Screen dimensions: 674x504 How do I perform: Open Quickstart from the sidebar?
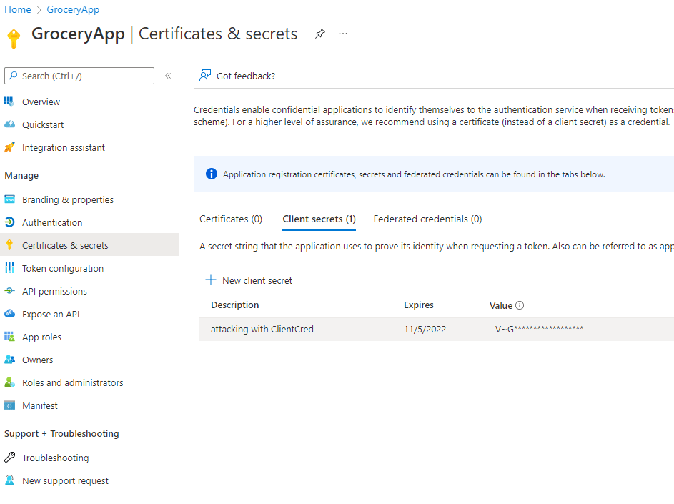[x=43, y=125]
